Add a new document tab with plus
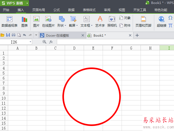The width and height of the screenshot is (174, 131). [x=137, y=35]
